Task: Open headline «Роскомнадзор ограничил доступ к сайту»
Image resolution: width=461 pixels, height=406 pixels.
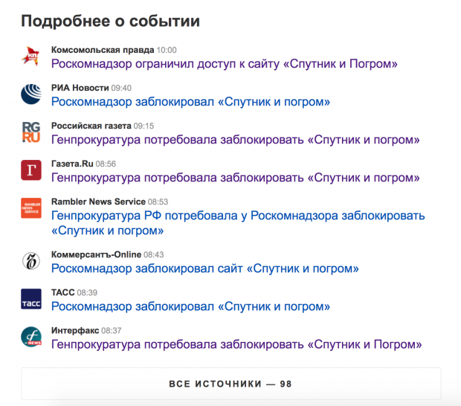Action: (225, 64)
